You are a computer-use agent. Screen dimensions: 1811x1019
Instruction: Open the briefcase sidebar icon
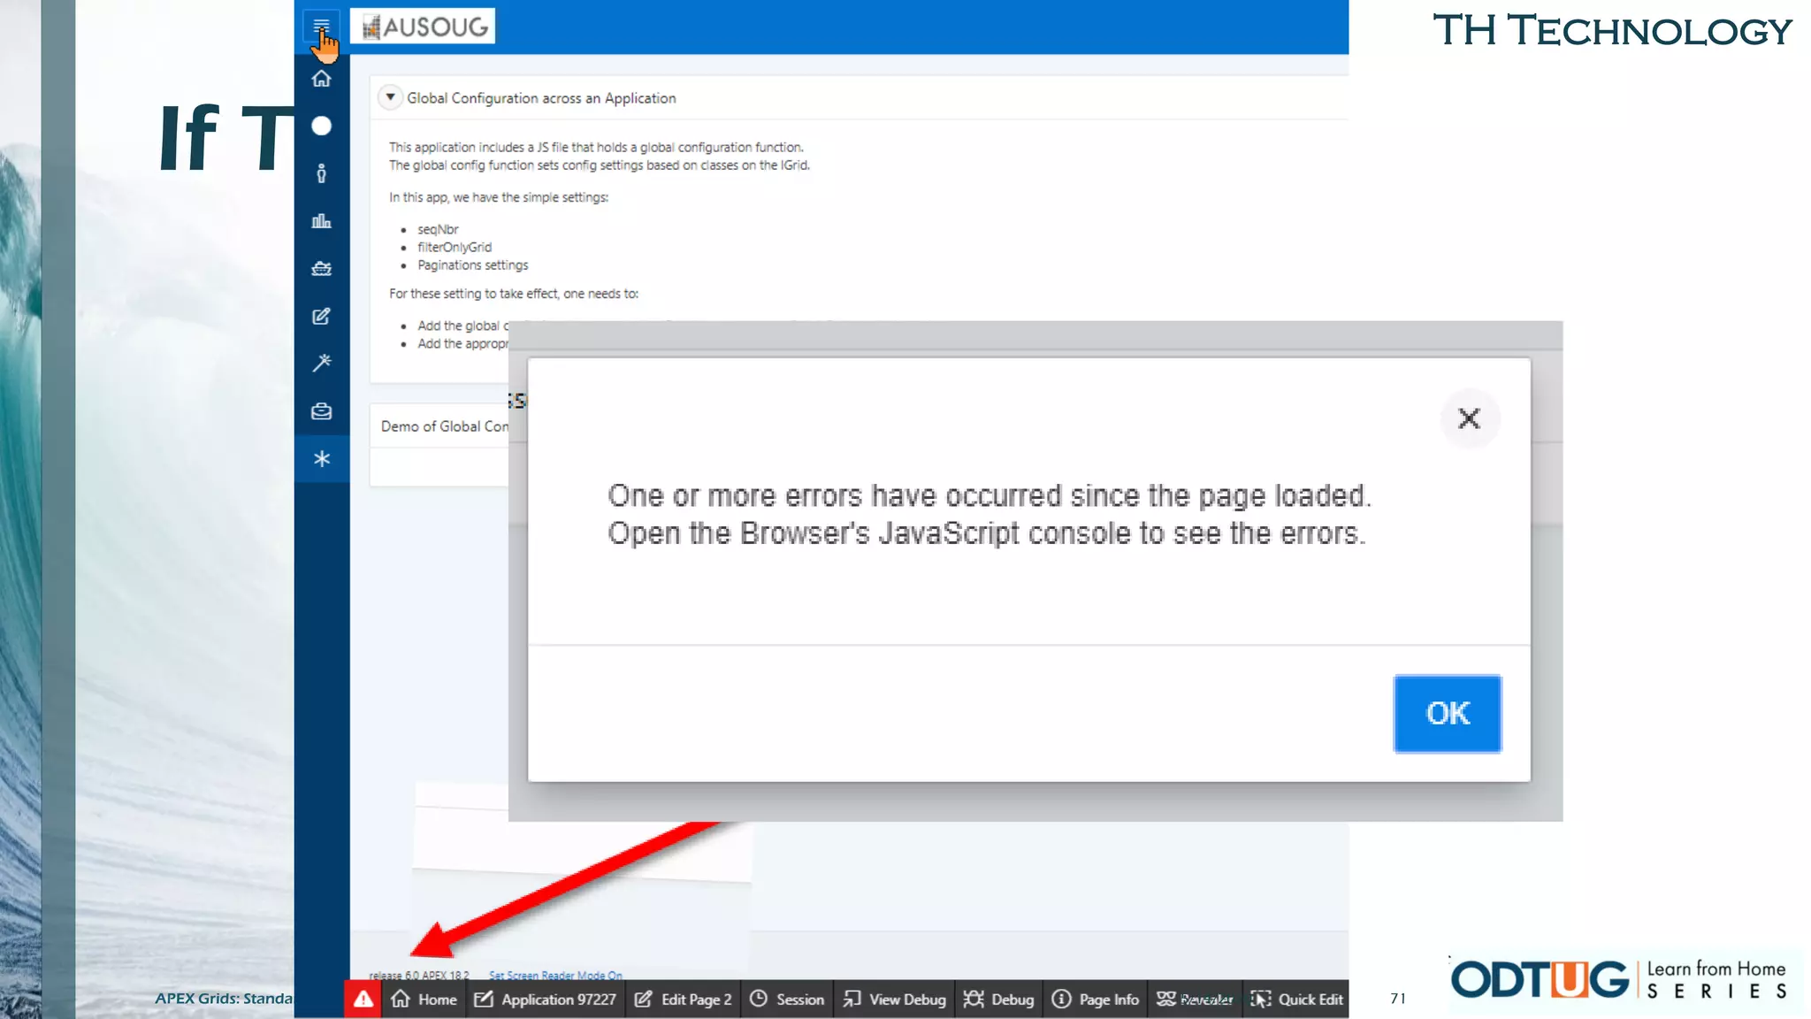pos(321,411)
